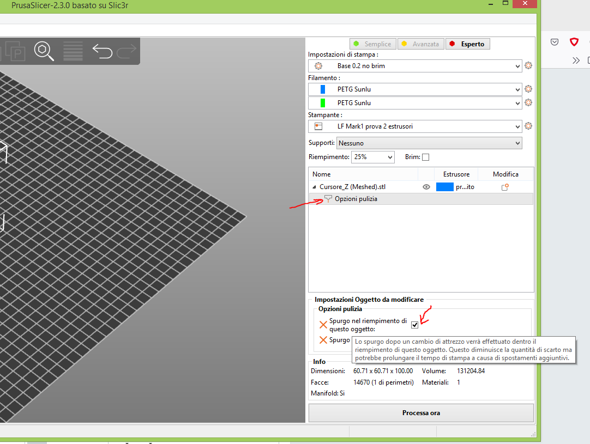Open printer settings cog beside LF Mark1

click(528, 126)
